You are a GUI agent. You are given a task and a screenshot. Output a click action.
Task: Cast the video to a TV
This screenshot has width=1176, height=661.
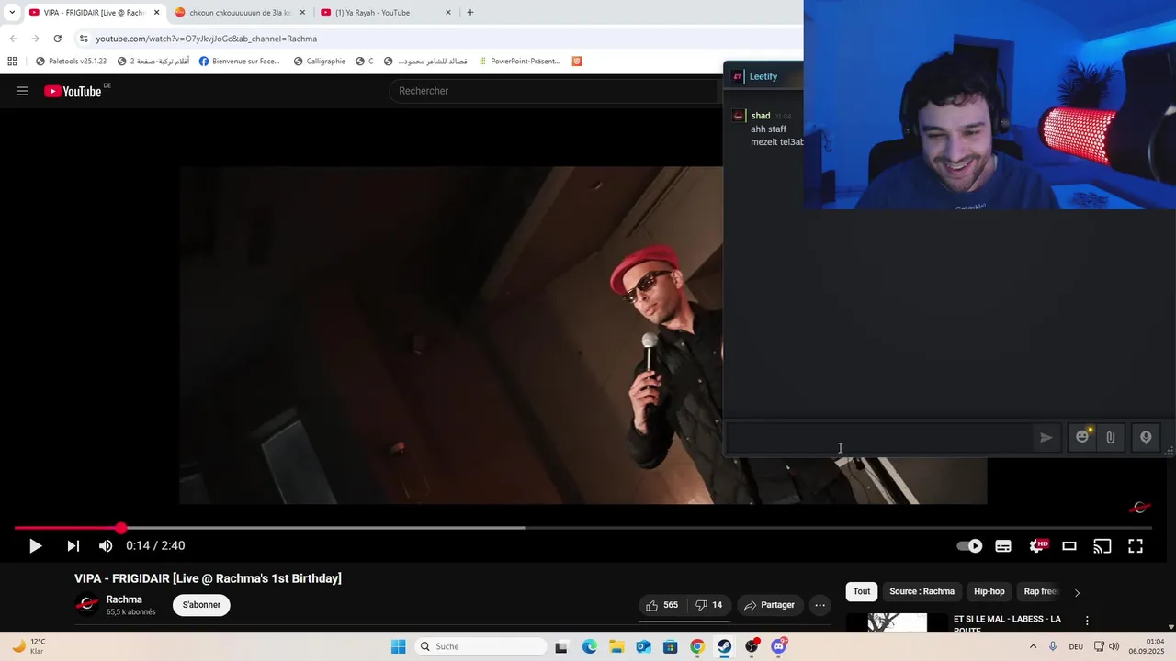[x=1102, y=545]
